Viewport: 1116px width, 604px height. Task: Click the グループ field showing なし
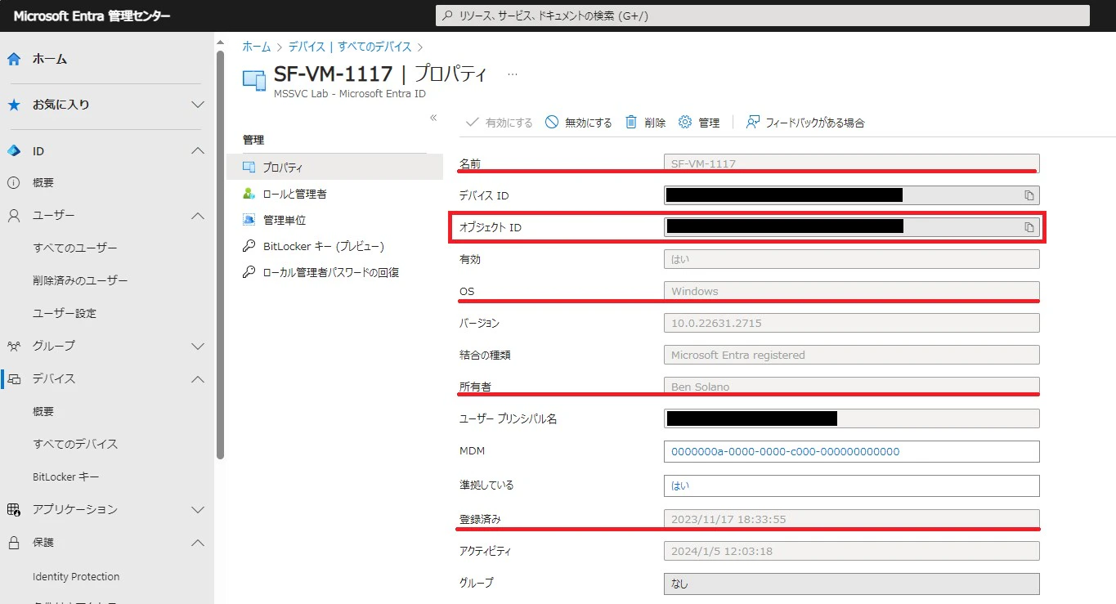click(x=851, y=584)
